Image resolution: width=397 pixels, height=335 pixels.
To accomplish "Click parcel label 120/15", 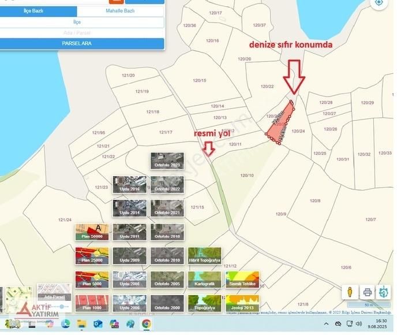I will tap(200, 81).
